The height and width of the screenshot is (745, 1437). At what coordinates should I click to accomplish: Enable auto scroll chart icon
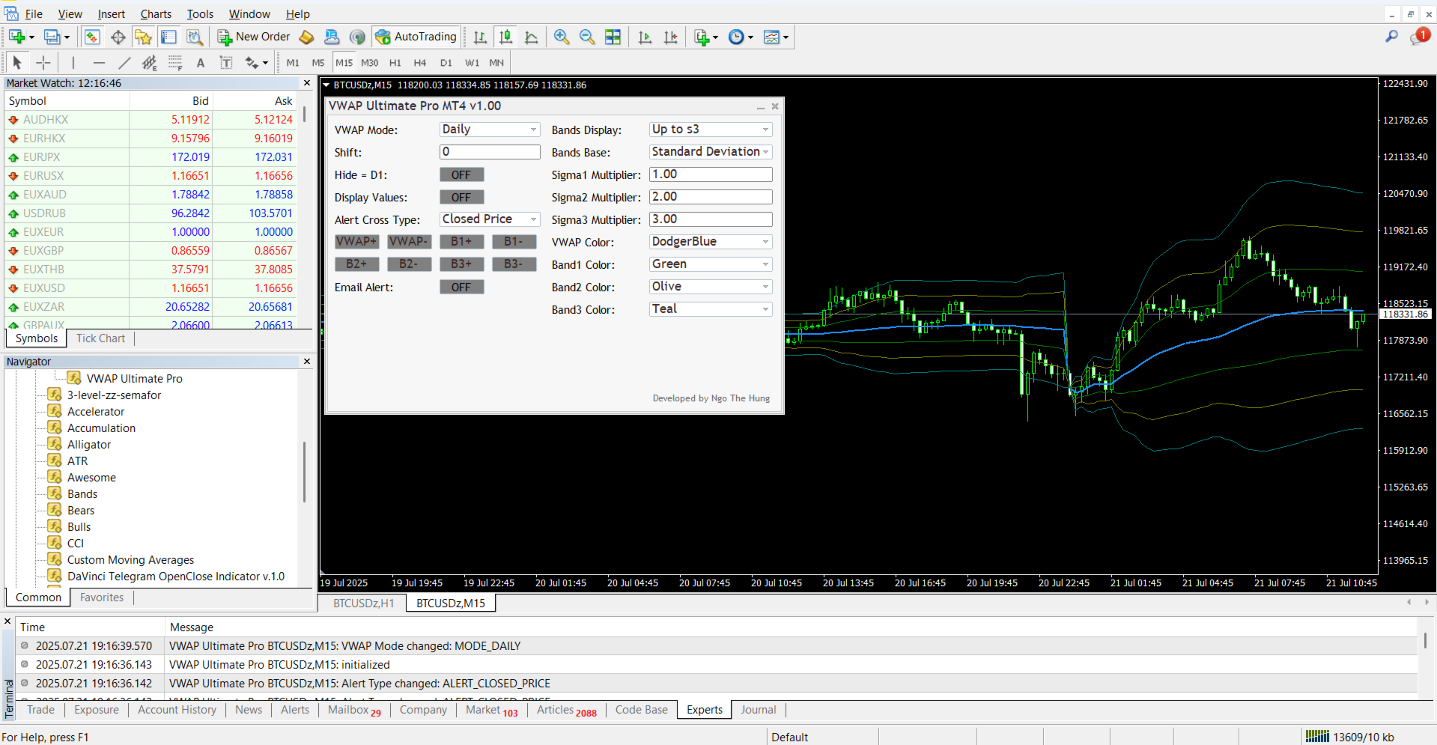(645, 37)
